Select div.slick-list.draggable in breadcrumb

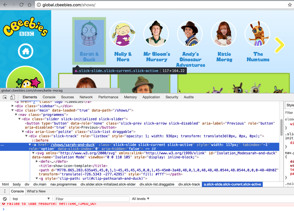pyautogui.click(x=157, y=184)
